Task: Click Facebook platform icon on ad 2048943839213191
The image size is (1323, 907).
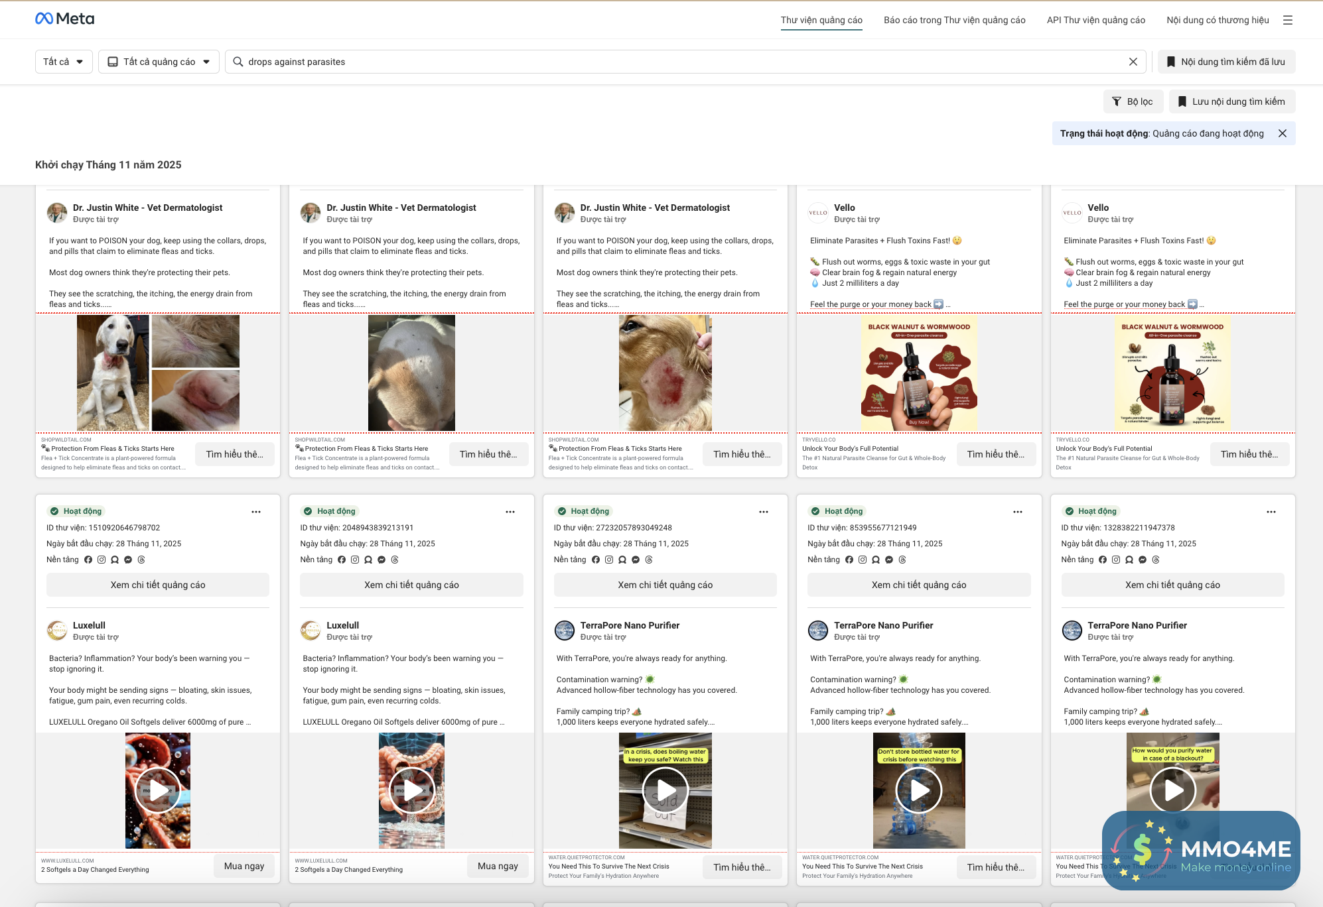Action: click(x=342, y=560)
